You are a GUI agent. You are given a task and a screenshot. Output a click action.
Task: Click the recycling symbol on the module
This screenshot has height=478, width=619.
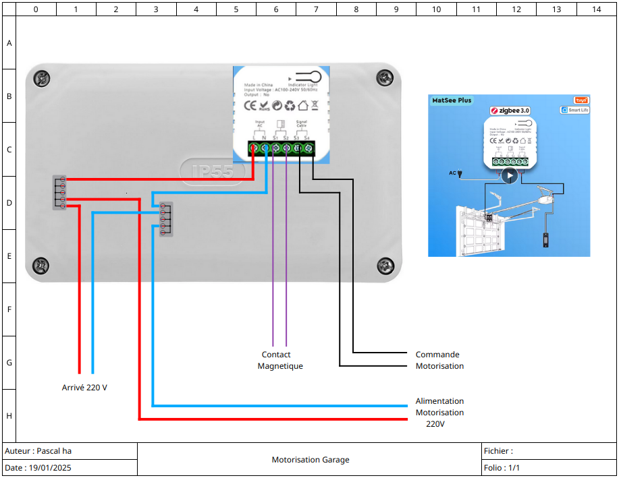click(290, 106)
